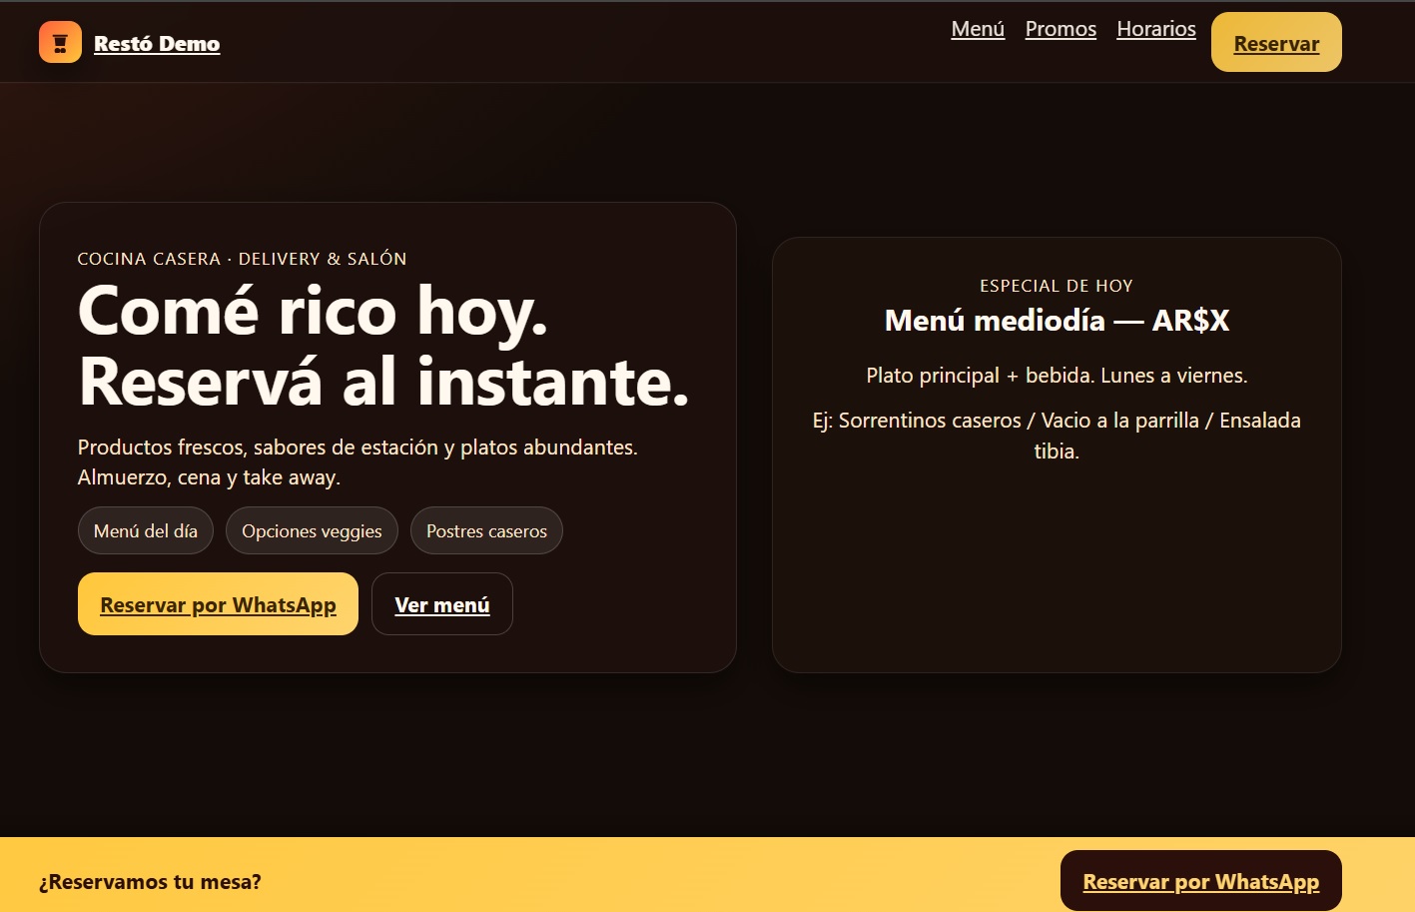Open the Menú navigation item
This screenshot has height=912, width=1415.
(x=977, y=29)
